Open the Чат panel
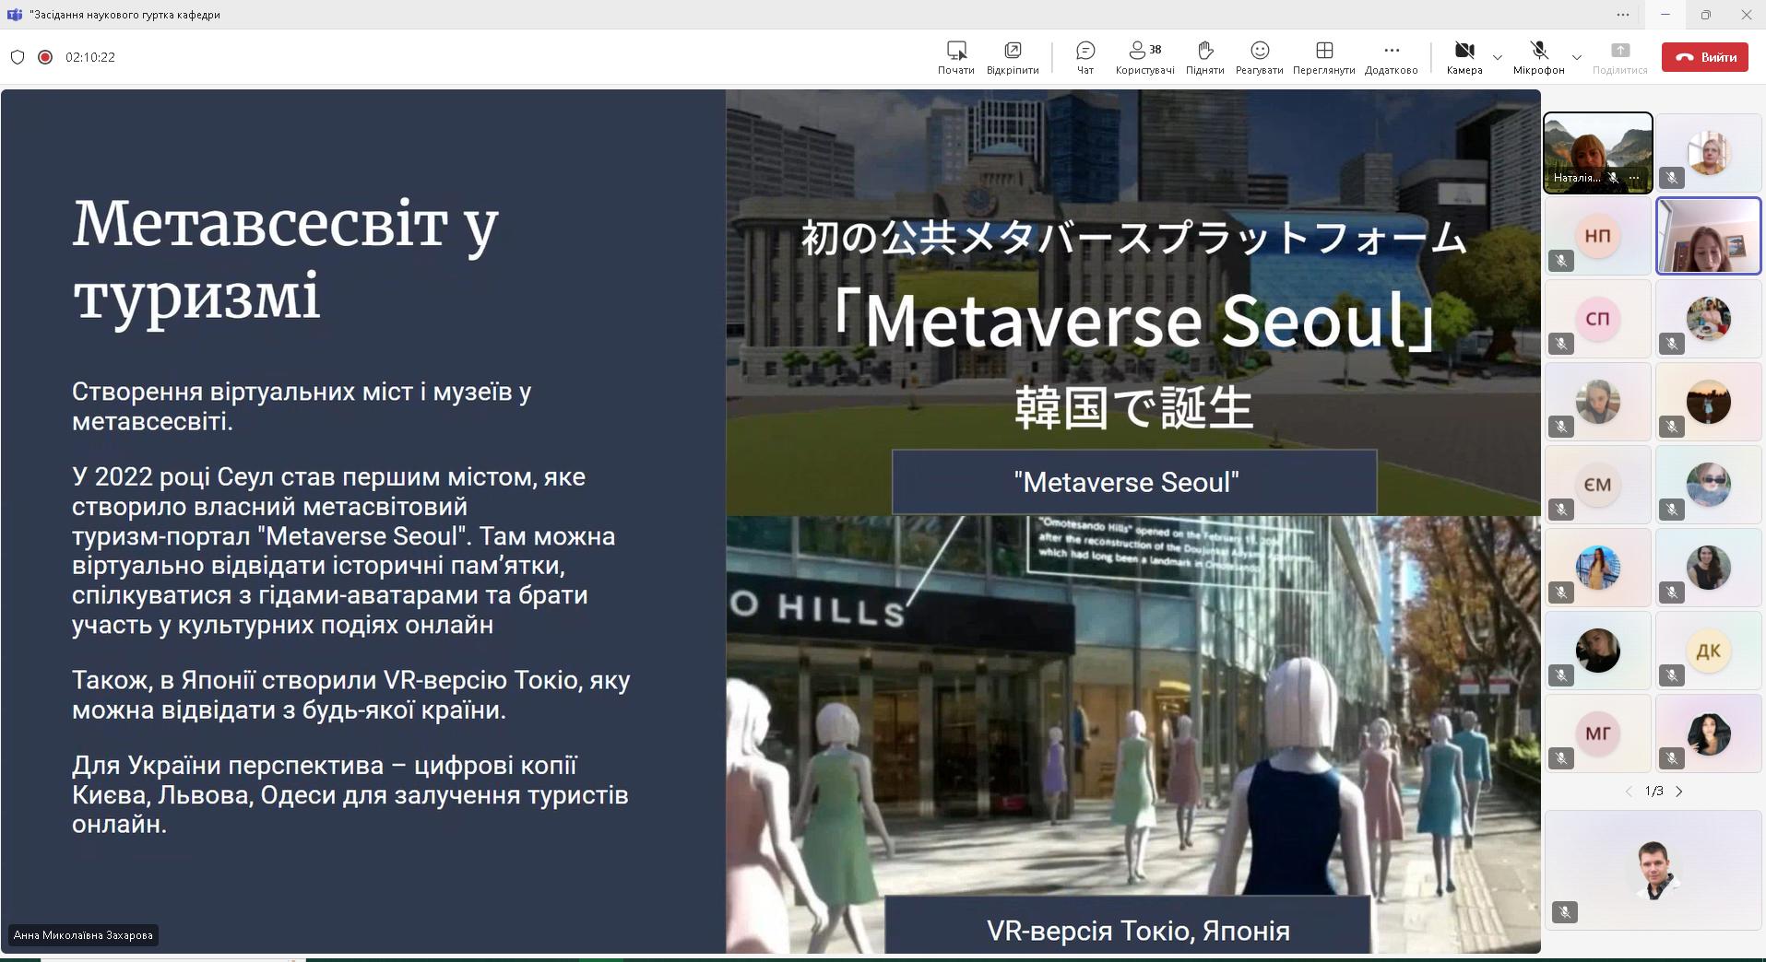Screen dimensions: 1766x962 pos(1085,57)
